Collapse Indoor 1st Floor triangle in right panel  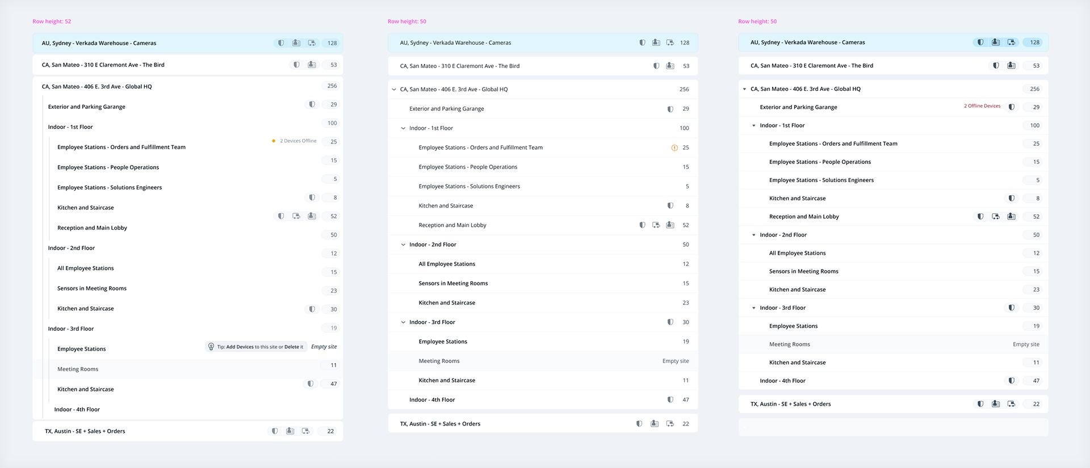pos(754,126)
